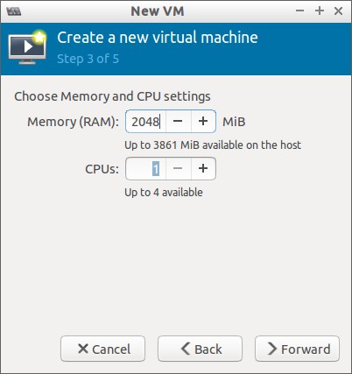Click into the Memory field showing 2048
The image size is (352, 374).
pyautogui.click(x=145, y=121)
